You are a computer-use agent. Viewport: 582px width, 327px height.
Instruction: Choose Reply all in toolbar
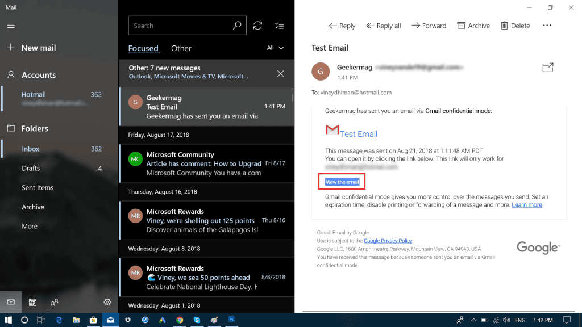384,26
